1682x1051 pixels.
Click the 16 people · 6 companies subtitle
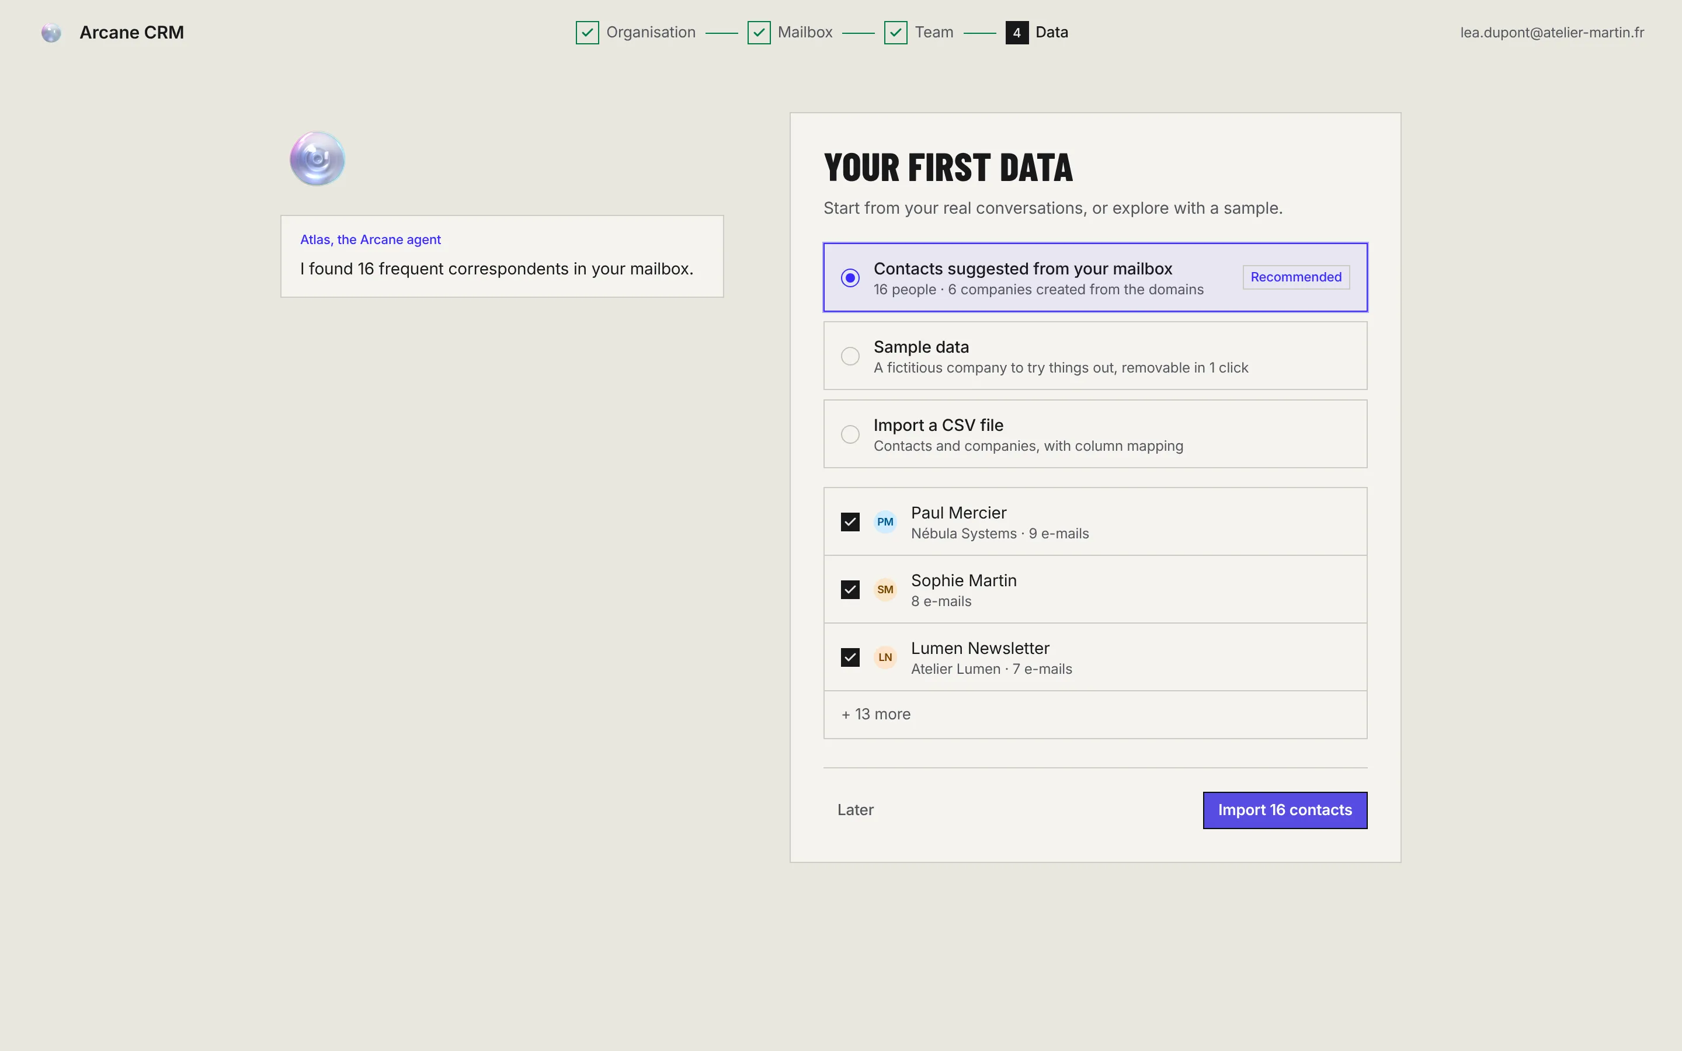1038,290
